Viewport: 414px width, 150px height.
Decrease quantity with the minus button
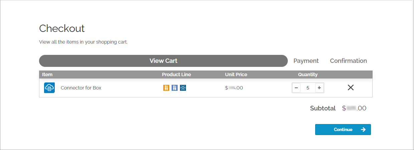[x=296, y=88]
